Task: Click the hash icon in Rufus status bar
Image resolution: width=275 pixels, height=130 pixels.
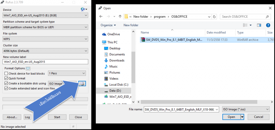Action: tap(73, 127)
